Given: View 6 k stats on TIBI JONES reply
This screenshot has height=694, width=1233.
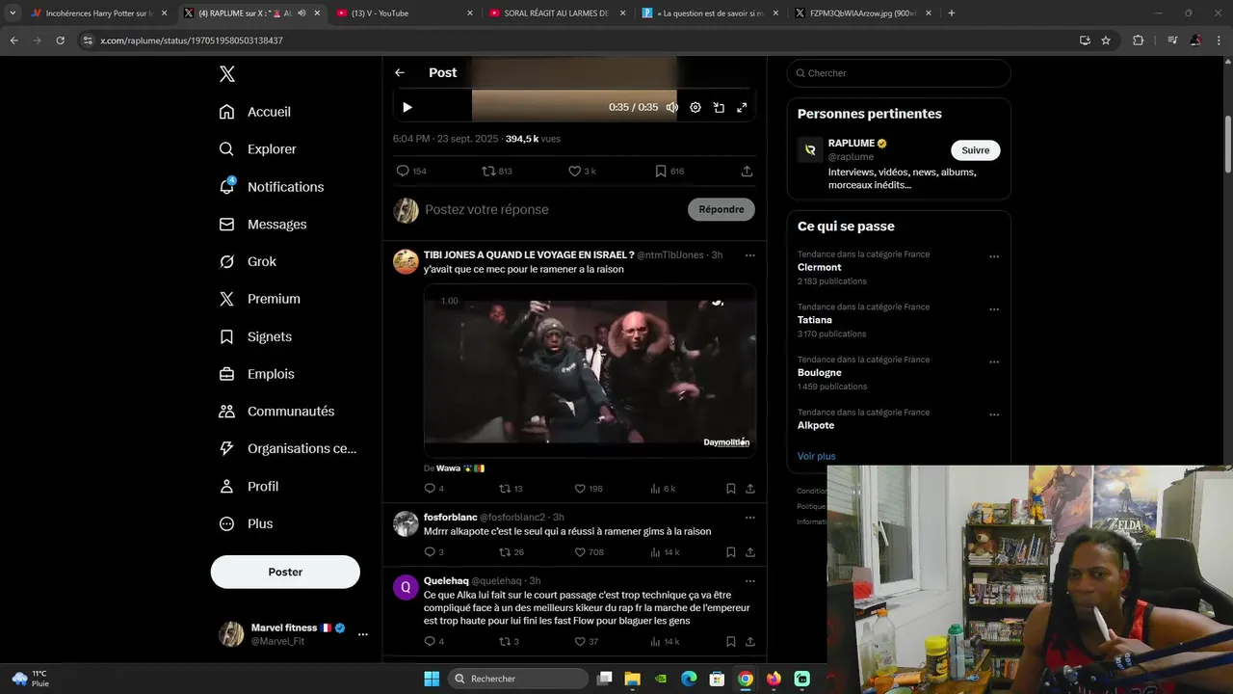Looking at the screenshot, I should (x=663, y=489).
